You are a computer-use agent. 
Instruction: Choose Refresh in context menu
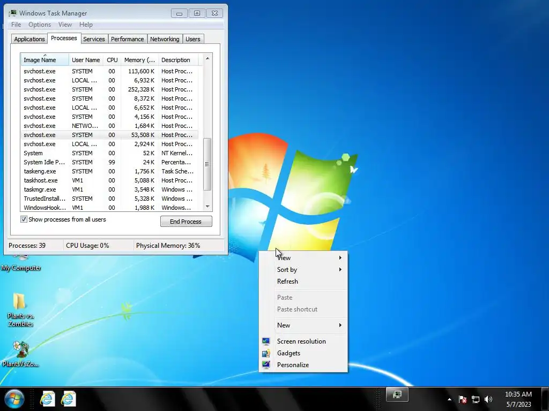click(303, 281)
